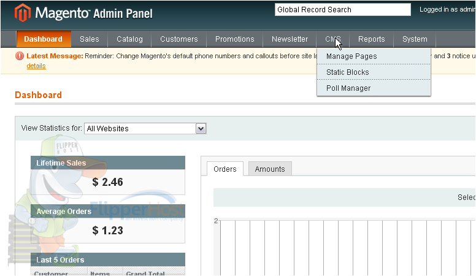Click the Lifetime Sales value $ 2.46
The height and width of the screenshot is (276, 476).
click(x=108, y=182)
